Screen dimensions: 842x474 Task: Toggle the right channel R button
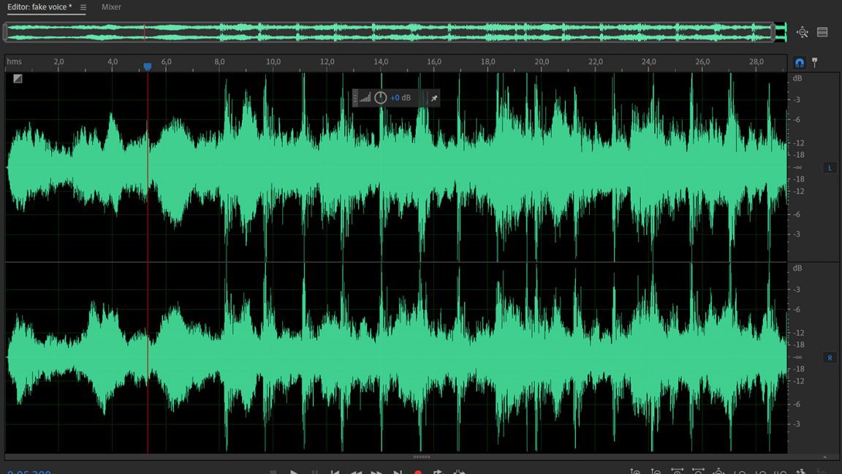click(x=830, y=358)
